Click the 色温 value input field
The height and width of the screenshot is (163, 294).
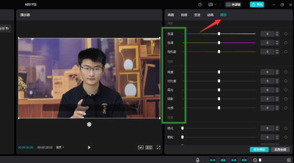[267, 33]
